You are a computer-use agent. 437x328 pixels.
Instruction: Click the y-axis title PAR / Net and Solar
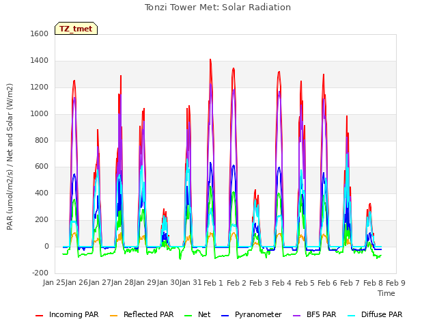[10, 156]
